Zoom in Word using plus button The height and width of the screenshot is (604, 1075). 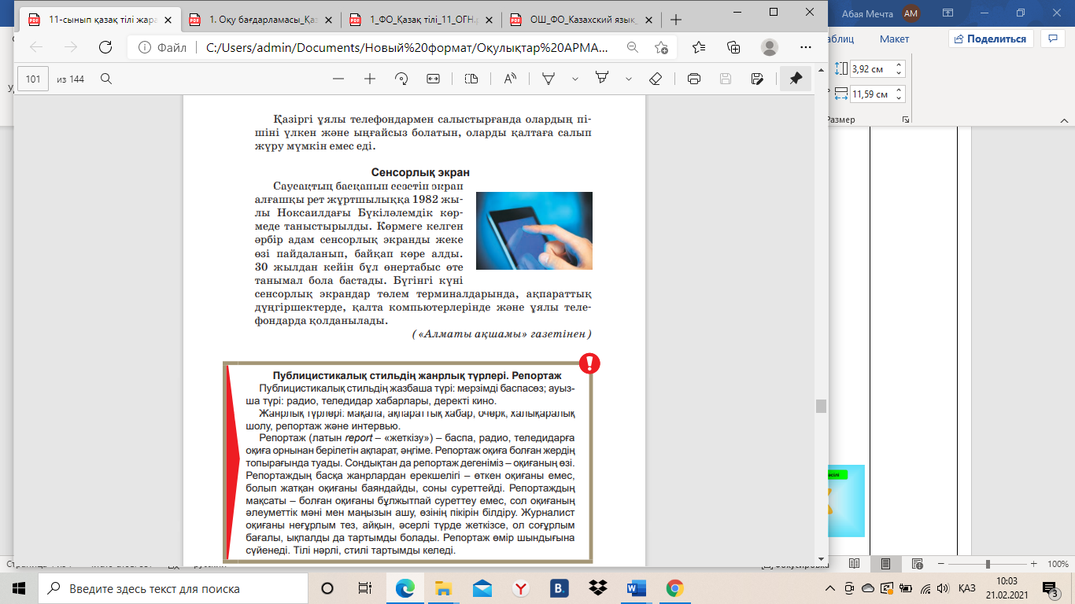[1034, 564]
